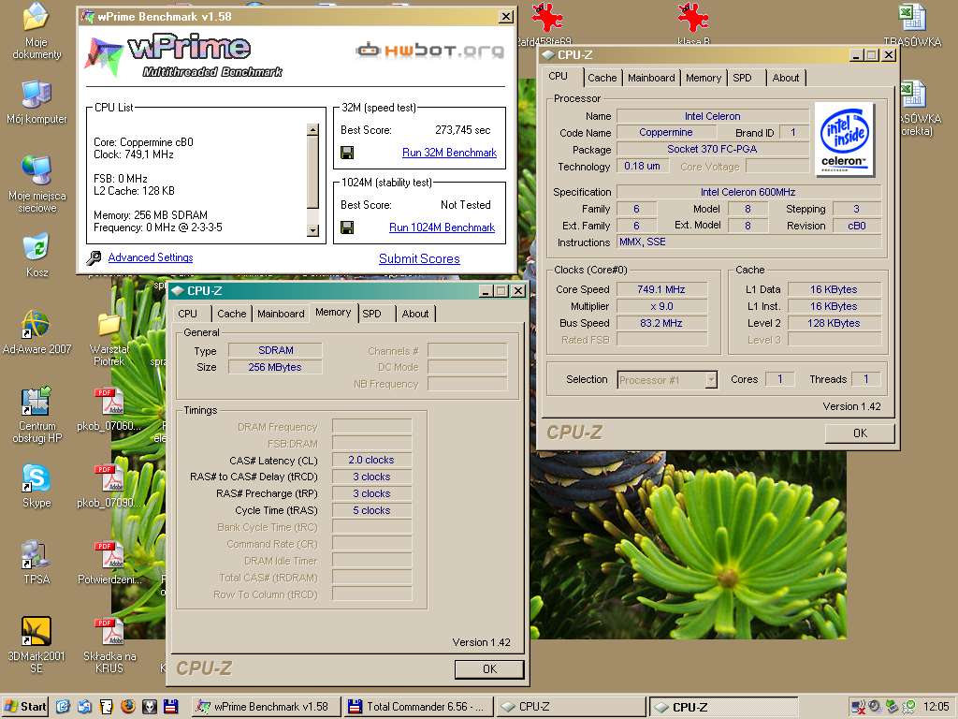This screenshot has height=719, width=958.
Task: Click OK in CPU-Z Memory window
Action: 489,668
